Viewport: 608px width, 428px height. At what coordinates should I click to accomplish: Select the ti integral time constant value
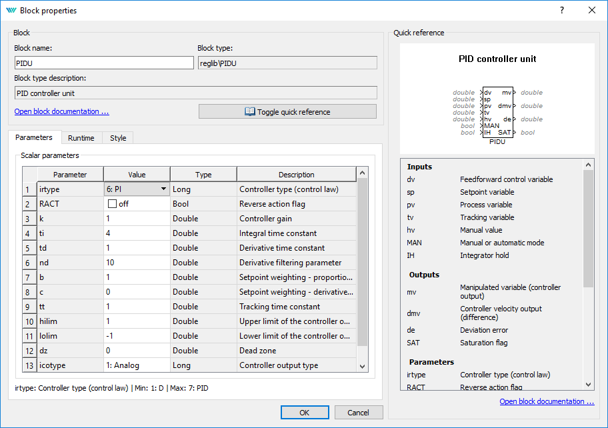[137, 233]
